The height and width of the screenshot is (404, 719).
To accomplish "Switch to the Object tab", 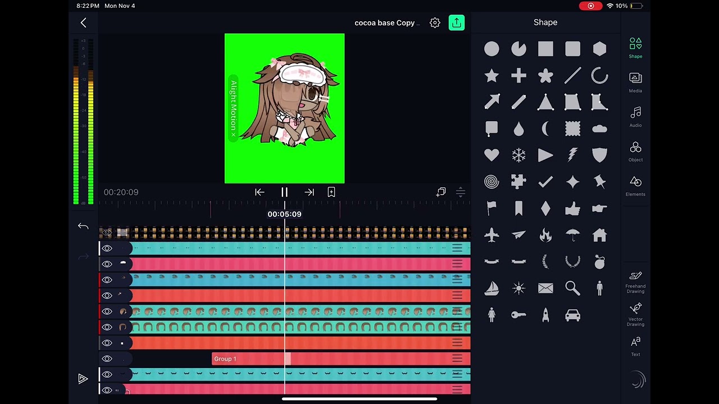I will pos(635,151).
